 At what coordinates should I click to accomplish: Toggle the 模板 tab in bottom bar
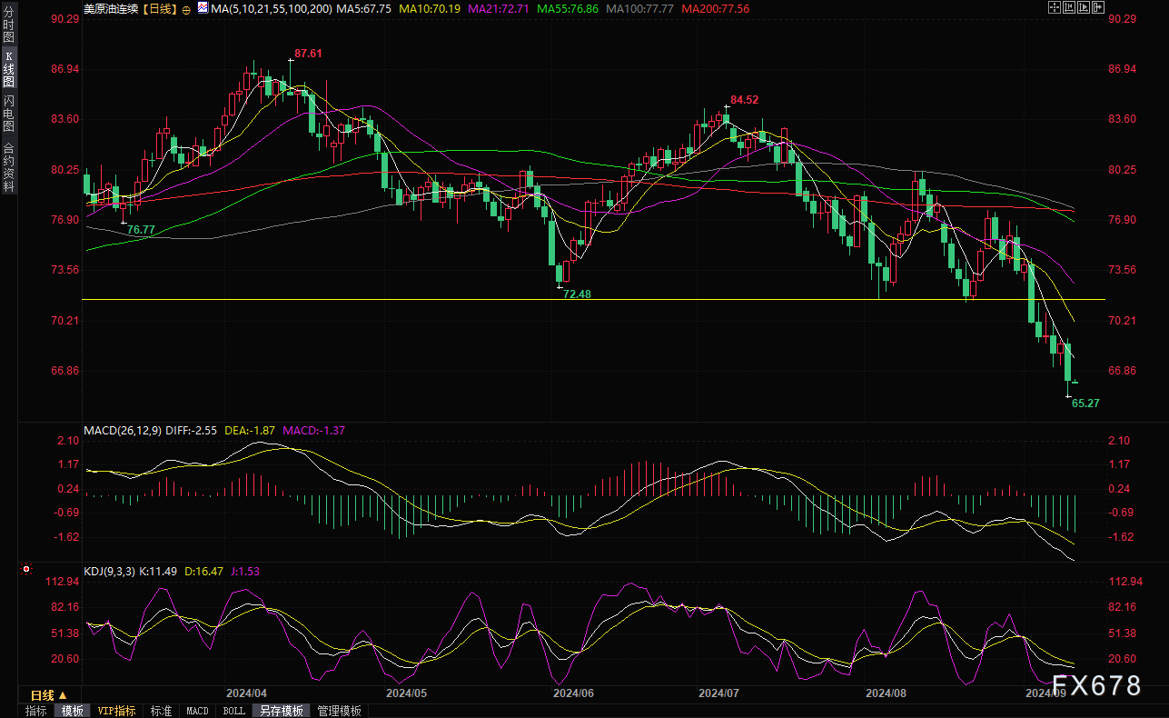72,711
